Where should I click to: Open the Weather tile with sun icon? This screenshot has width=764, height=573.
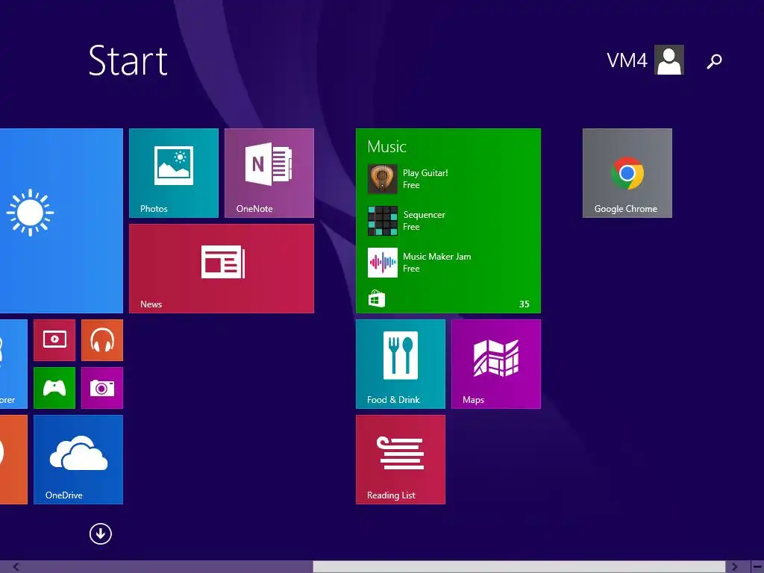pos(61,221)
